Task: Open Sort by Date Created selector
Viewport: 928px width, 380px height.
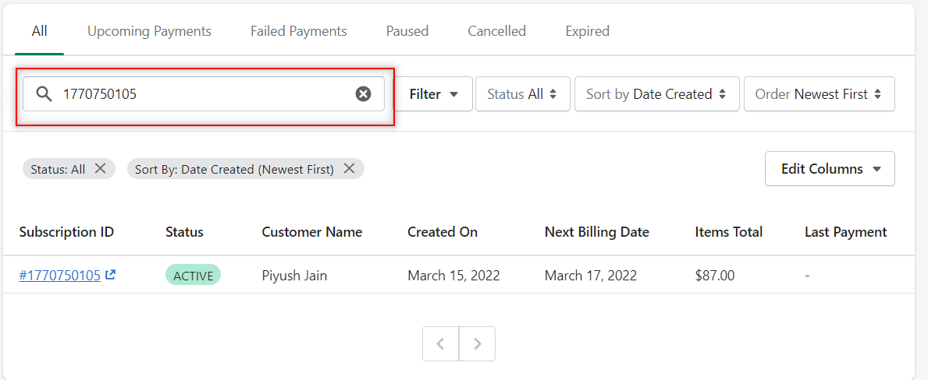Action: pos(657,93)
